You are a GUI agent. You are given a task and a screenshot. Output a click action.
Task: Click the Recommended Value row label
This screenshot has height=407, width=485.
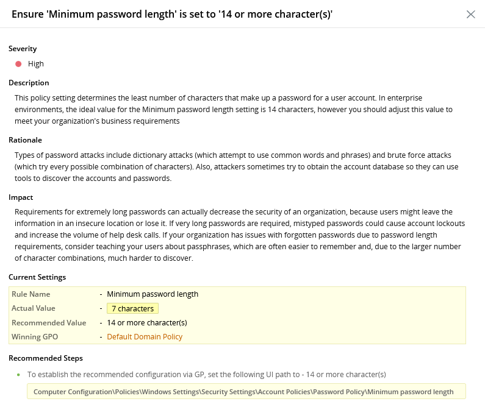tap(49, 323)
